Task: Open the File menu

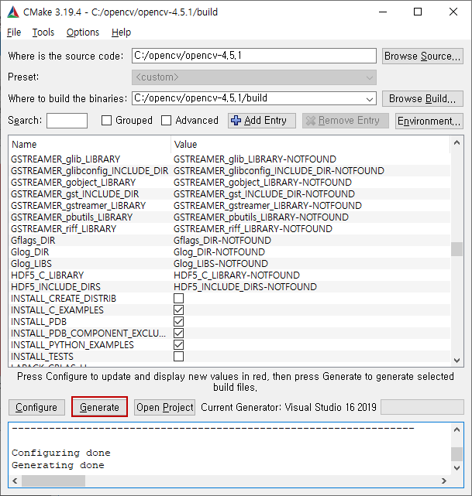Action: click(14, 32)
